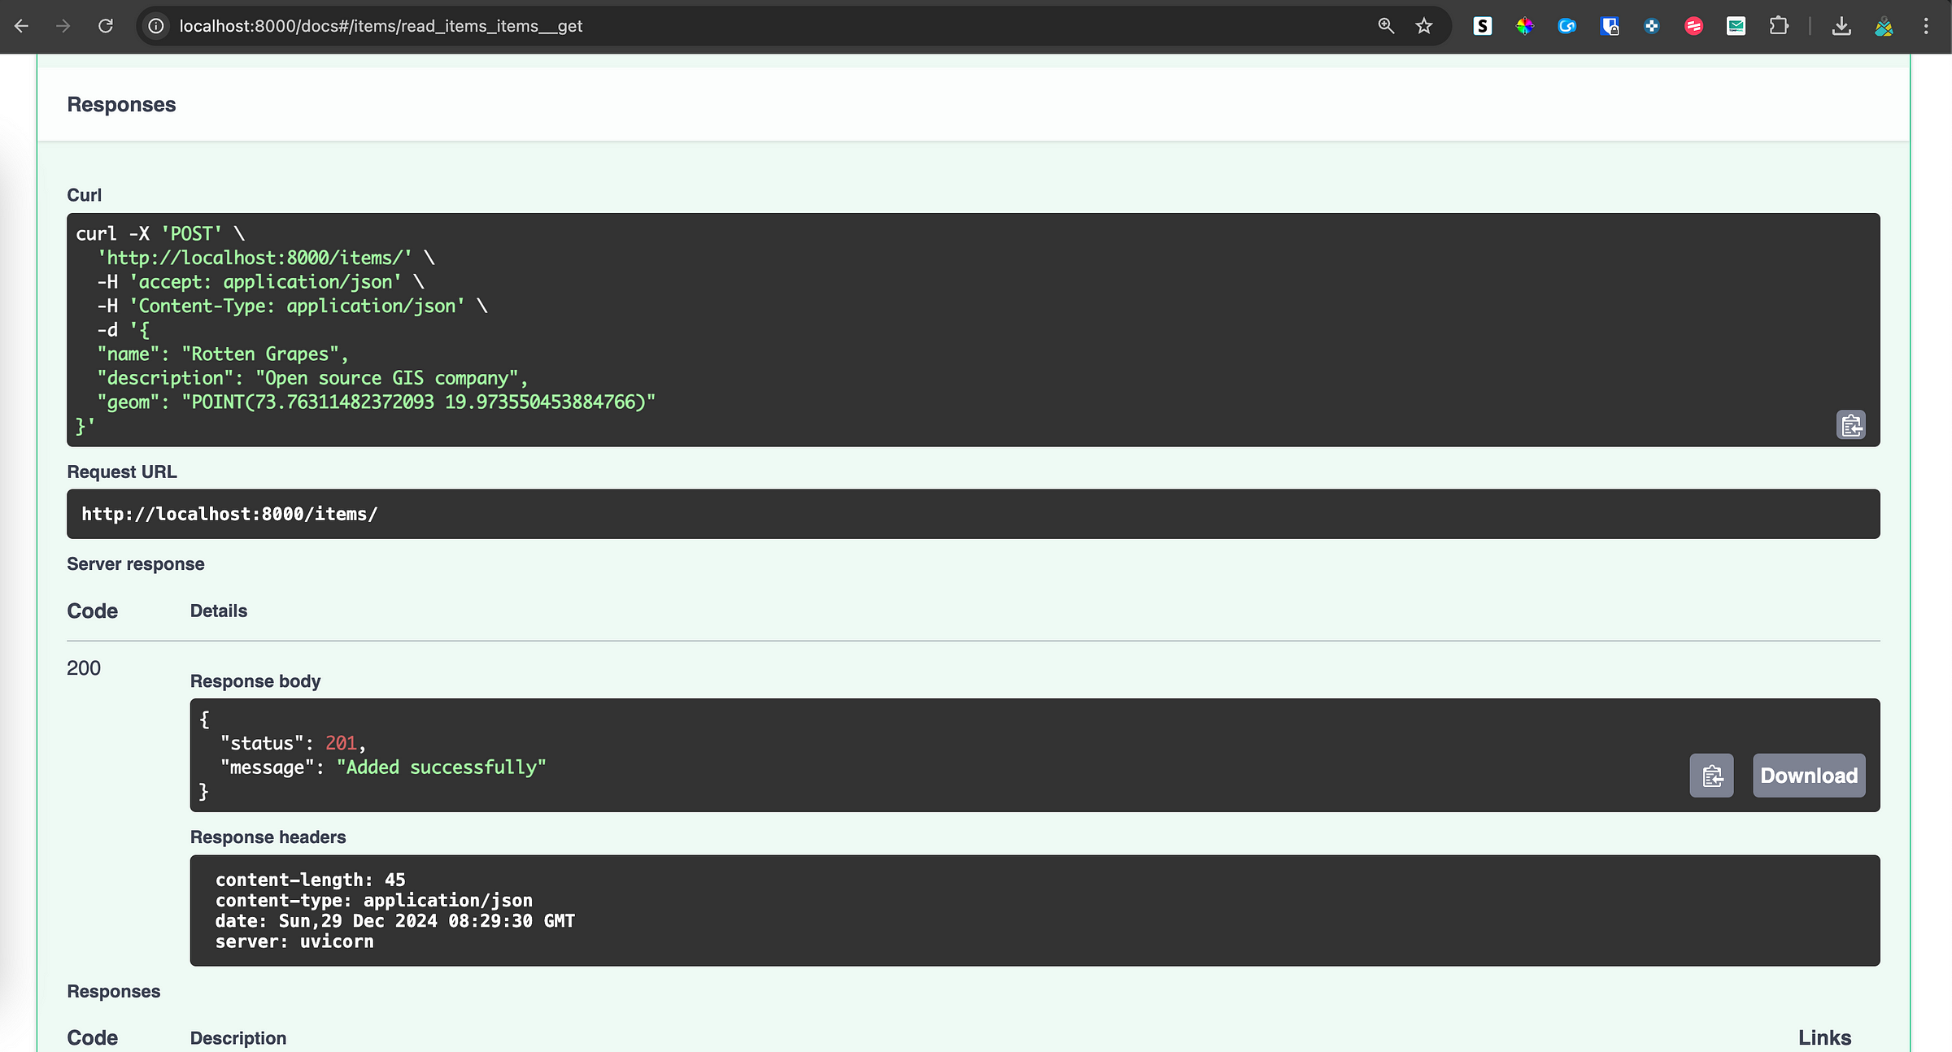Reload the page
This screenshot has height=1052, width=1952.
click(x=106, y=26)
